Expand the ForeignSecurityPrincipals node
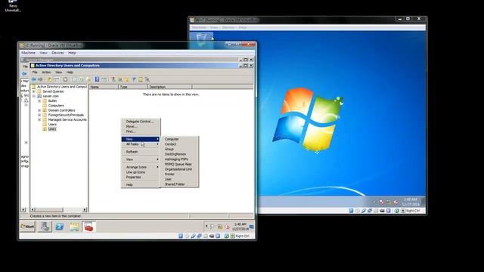 [39, 115]
